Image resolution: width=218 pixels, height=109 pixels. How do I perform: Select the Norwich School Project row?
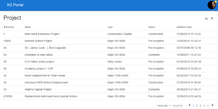click(x=38, y=41)
